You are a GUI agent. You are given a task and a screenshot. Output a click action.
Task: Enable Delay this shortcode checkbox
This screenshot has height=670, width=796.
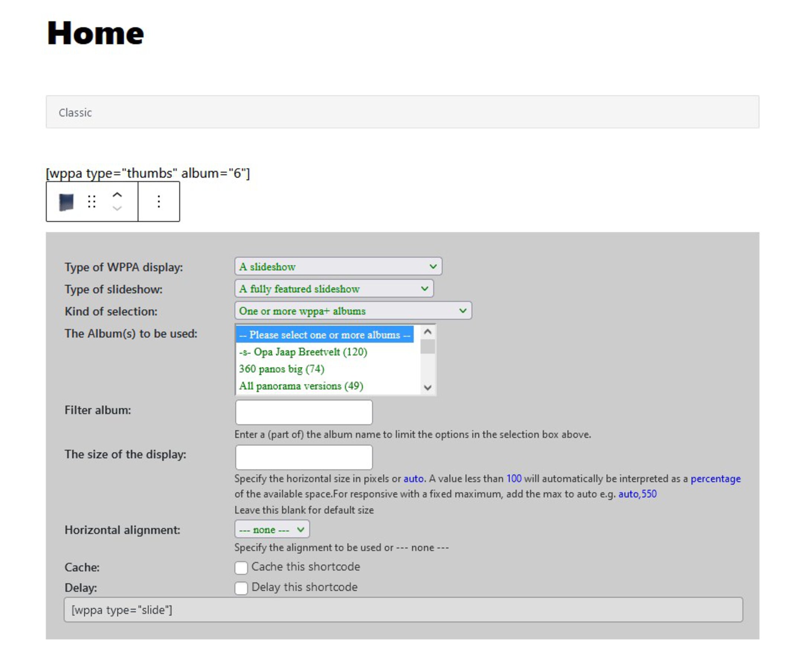241,588
